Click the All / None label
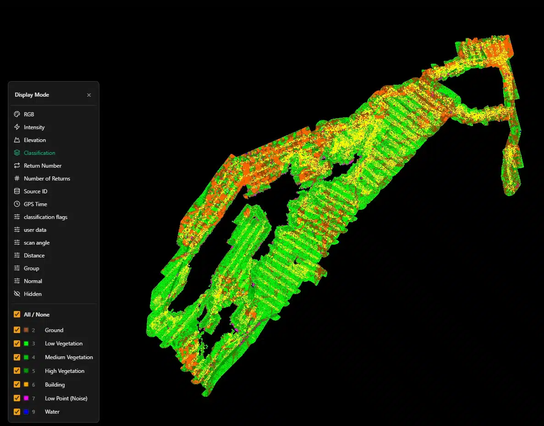 [37, 314]
